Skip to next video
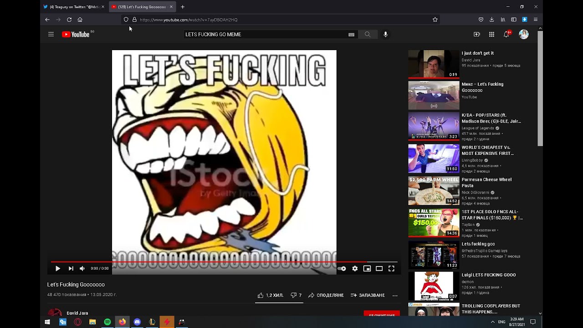 (x=71, y=269)
